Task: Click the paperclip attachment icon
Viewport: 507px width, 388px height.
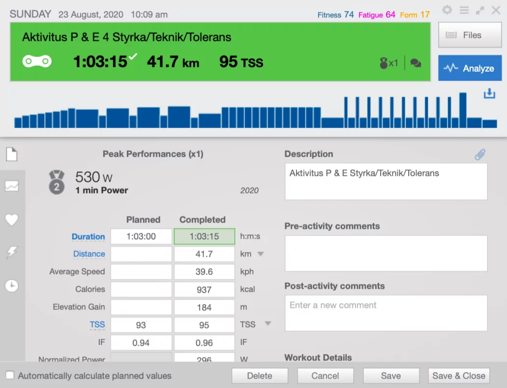Action: coord(480,154)
